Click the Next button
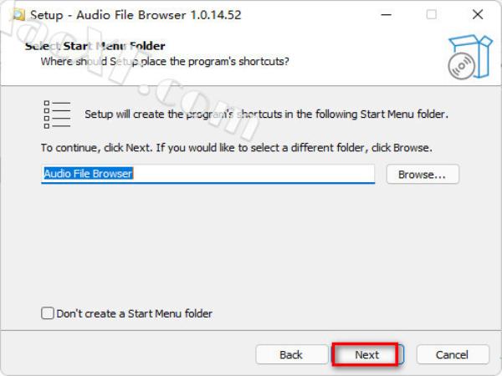 pos(367,354)
